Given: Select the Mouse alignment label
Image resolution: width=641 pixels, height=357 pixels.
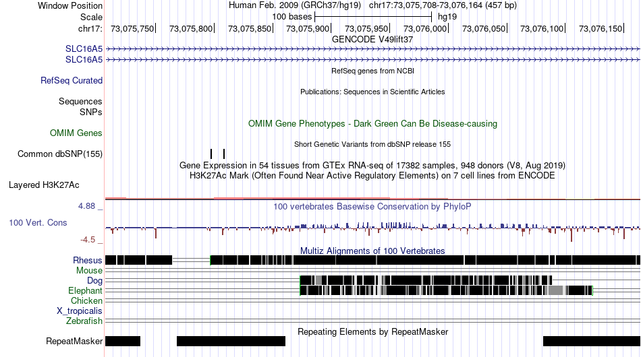Looking at the screenshot, I should [89, 271].
